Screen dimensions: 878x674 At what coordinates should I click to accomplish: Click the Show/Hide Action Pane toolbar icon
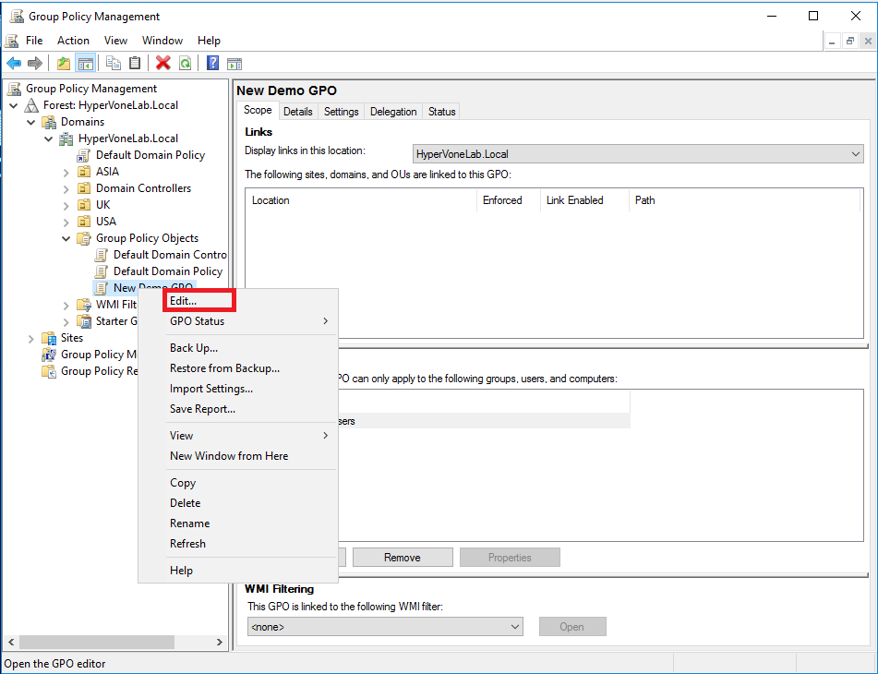click(x=234, y=63)
